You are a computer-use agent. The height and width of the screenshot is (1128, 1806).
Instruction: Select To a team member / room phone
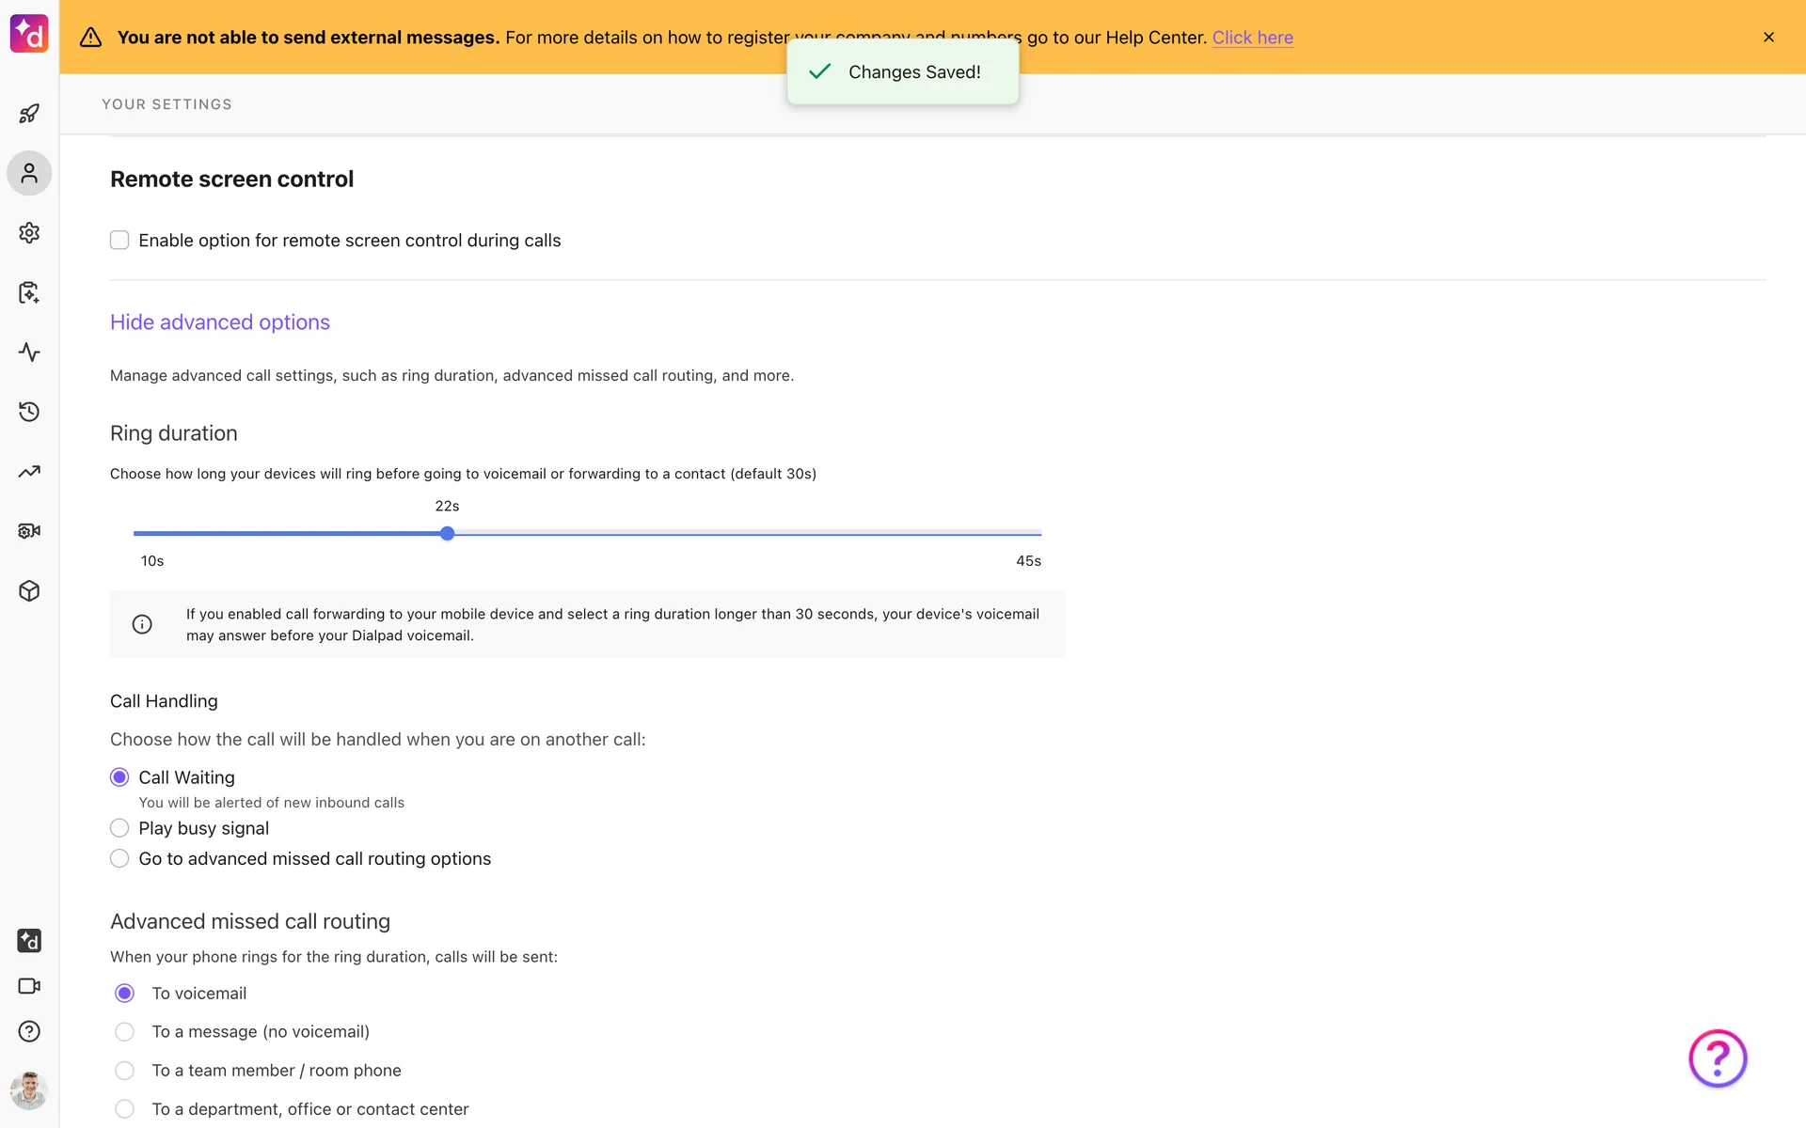point(124,1071)
